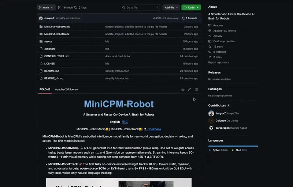The width and height of the screenshot is (293, 187).
Task: Open the 0 Tags link
Action: (81, 7)
